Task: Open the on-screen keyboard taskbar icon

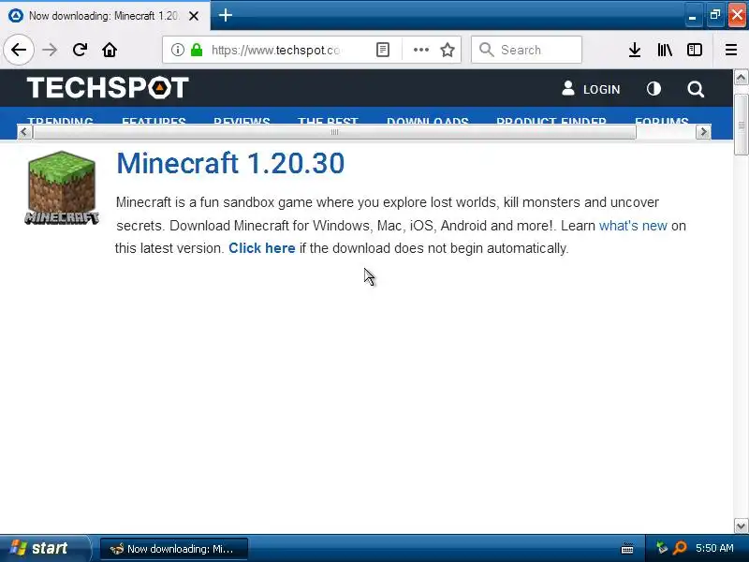Action: point(627,549)
